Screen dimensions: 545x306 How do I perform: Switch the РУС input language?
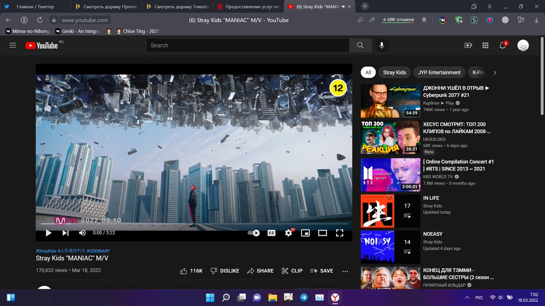pos(479,297)
